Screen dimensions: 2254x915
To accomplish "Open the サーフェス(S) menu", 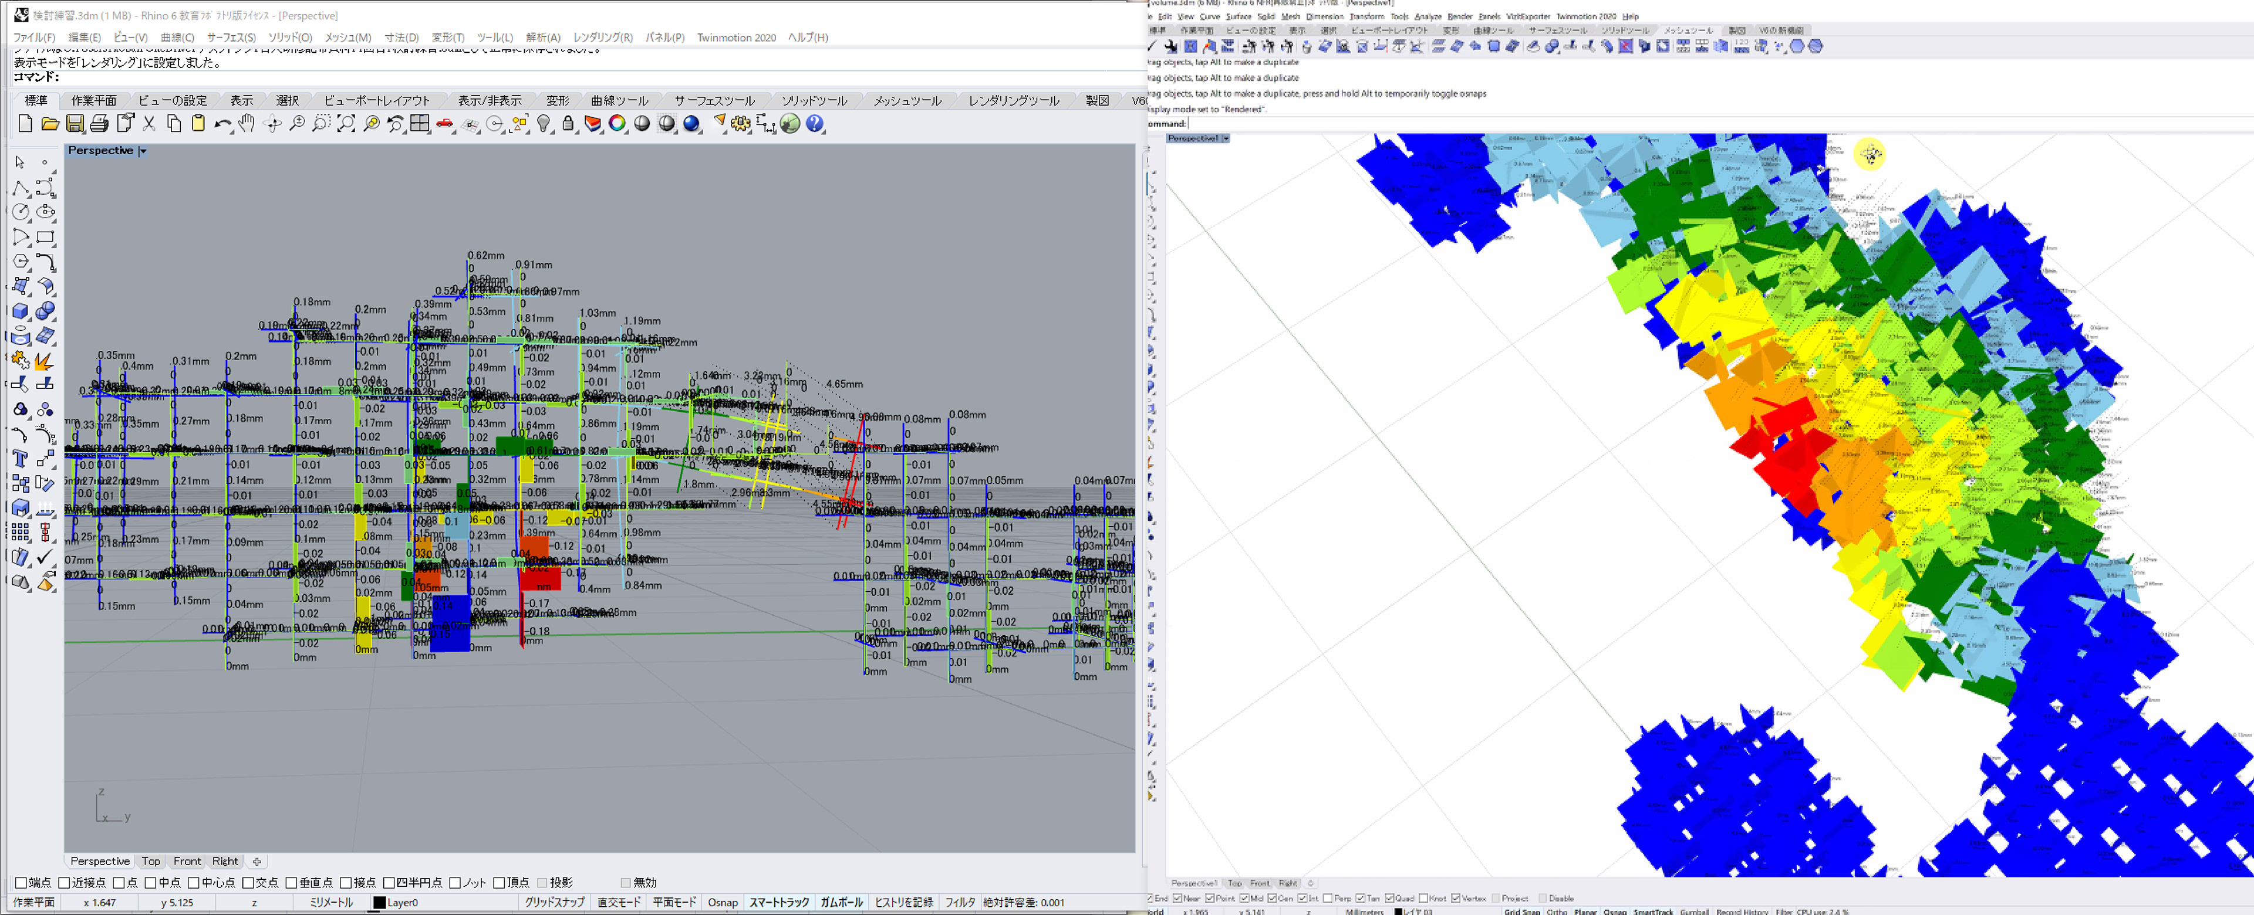I will [232, 38].
